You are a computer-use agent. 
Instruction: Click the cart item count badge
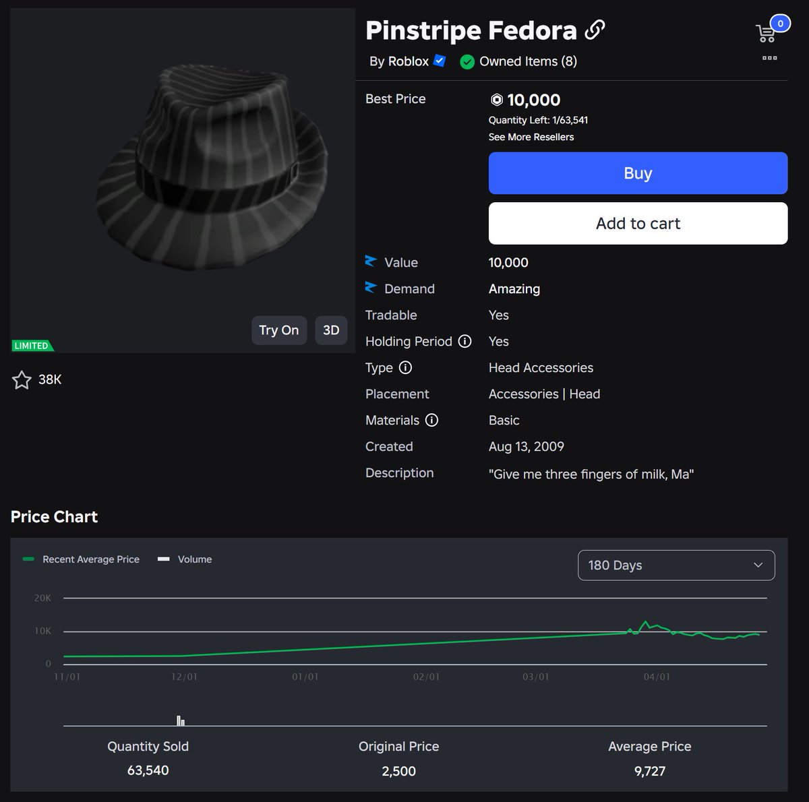780,23
